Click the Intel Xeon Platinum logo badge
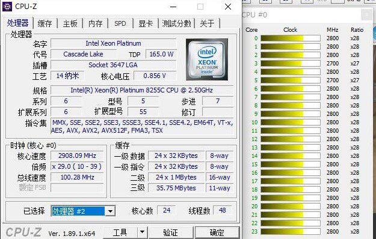The image size is (376, 239). pos(207,59)
